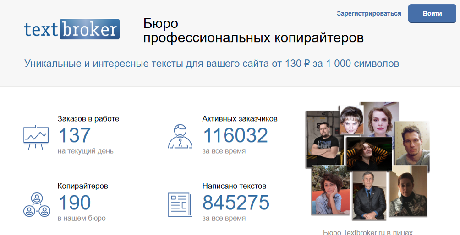Open photo of curly-haired woman resting chin

[331, 190]
